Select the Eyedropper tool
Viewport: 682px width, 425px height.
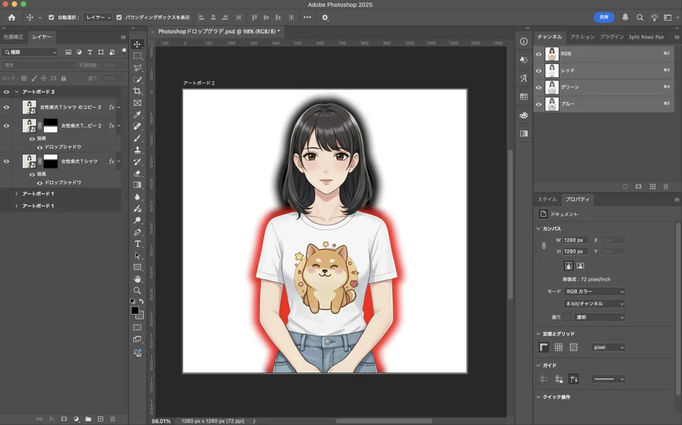click(138, 114)
